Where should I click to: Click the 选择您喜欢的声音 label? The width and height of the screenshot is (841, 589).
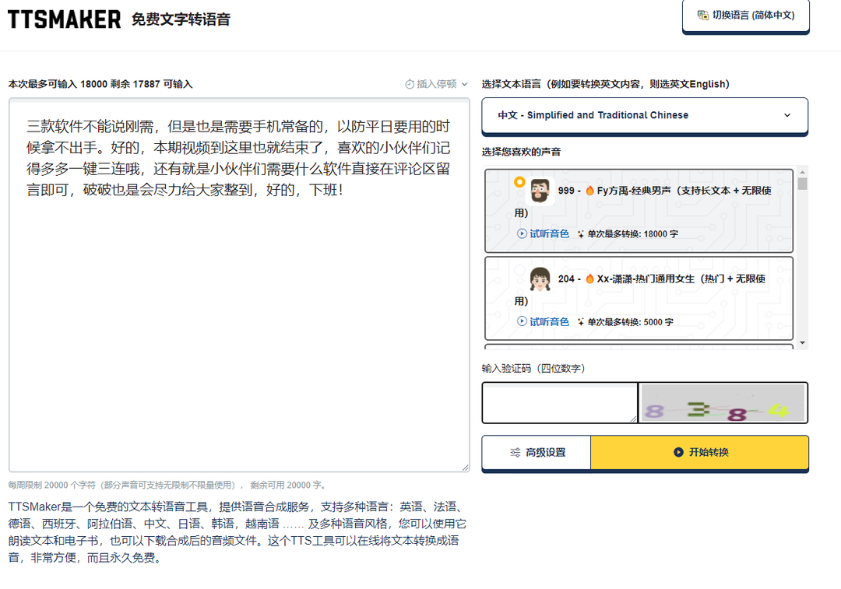point(521,152)
